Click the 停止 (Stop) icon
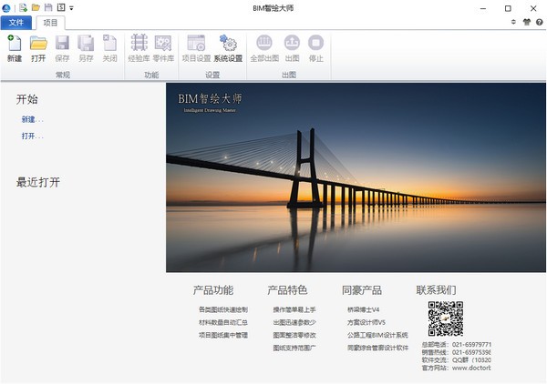The height and width of the screenshot is (384, 547). coord(316,47)
